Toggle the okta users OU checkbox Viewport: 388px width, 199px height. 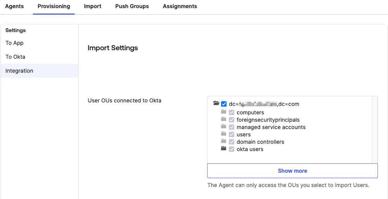(x=232, y=149)
